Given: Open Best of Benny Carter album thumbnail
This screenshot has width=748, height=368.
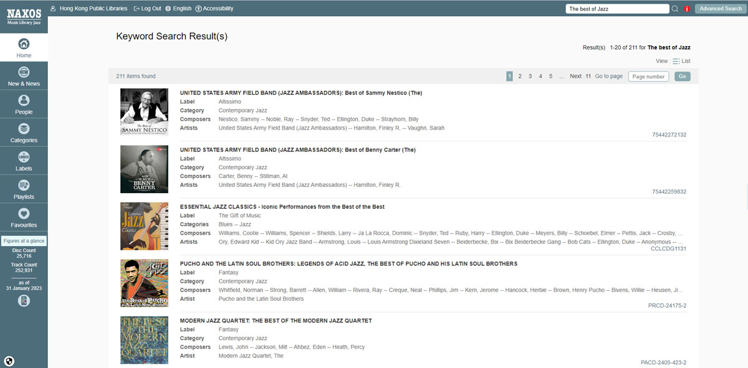Looking at the screenshot, I should pyautogui.click(x=144, y=169).
